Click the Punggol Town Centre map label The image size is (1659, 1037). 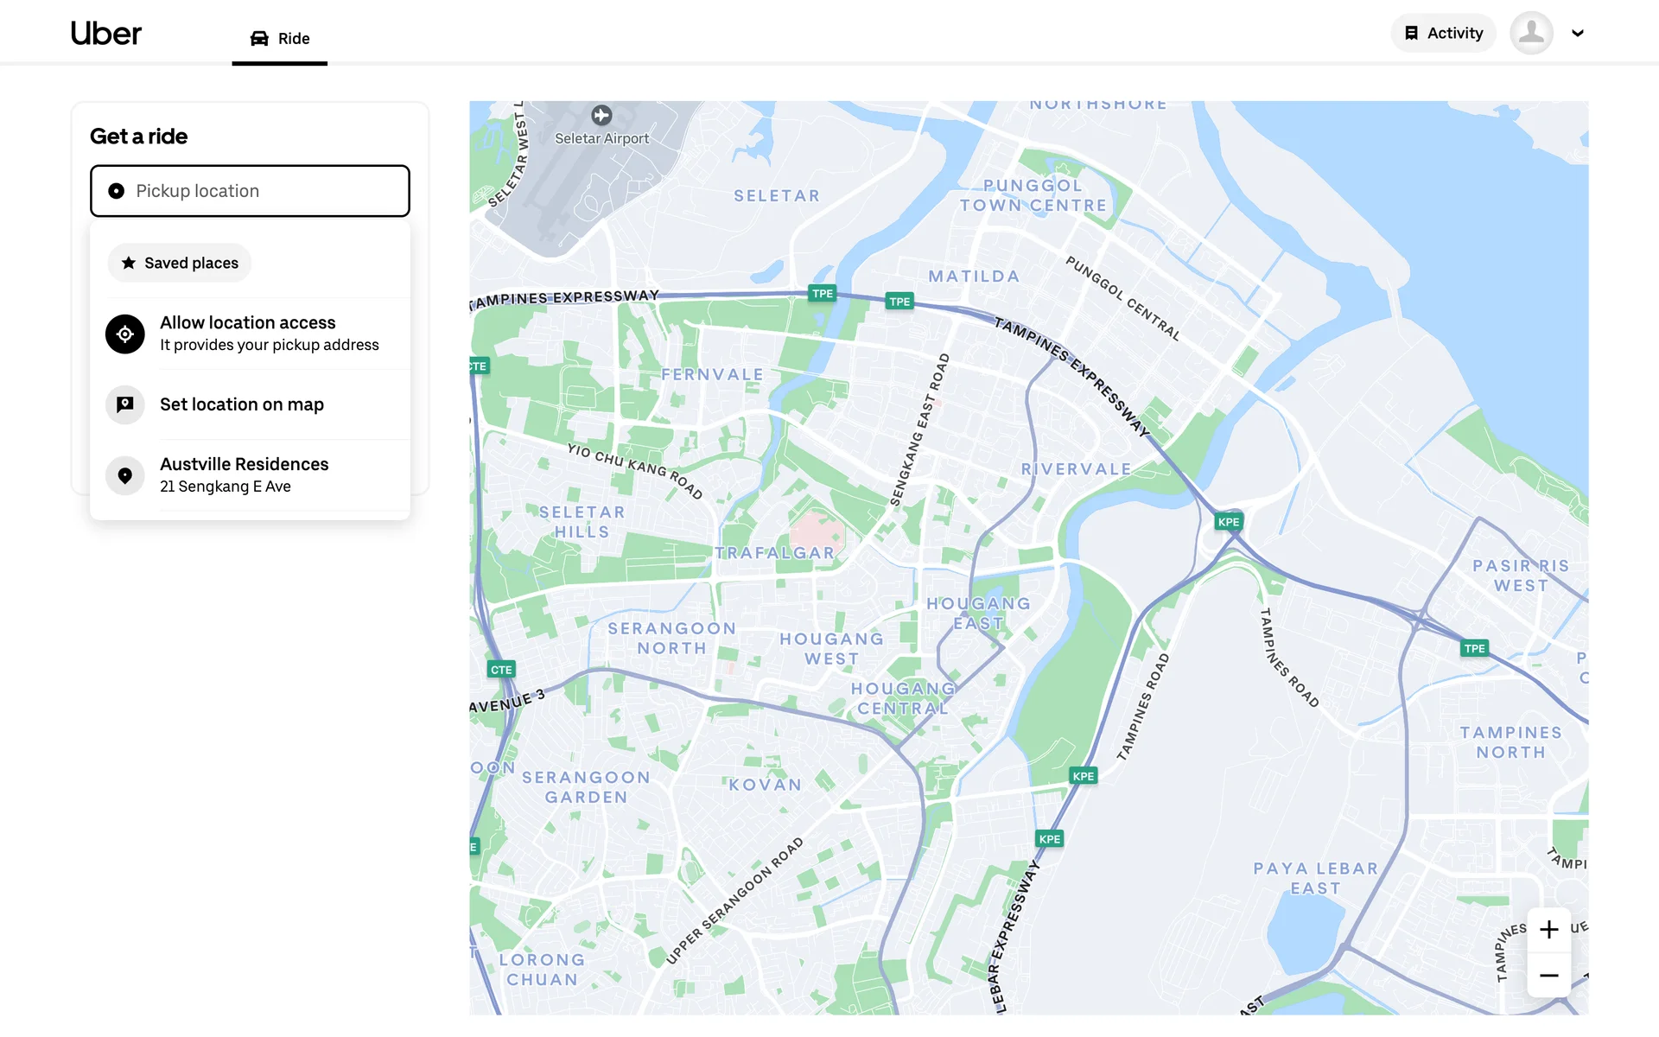click(1033, 195)
